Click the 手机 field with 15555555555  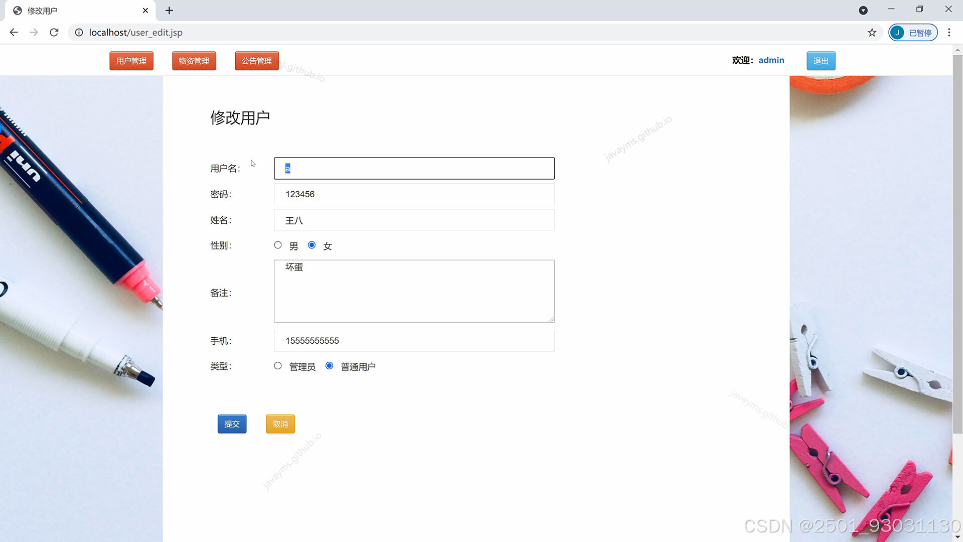pyautogui.click(x=414, y=341)
